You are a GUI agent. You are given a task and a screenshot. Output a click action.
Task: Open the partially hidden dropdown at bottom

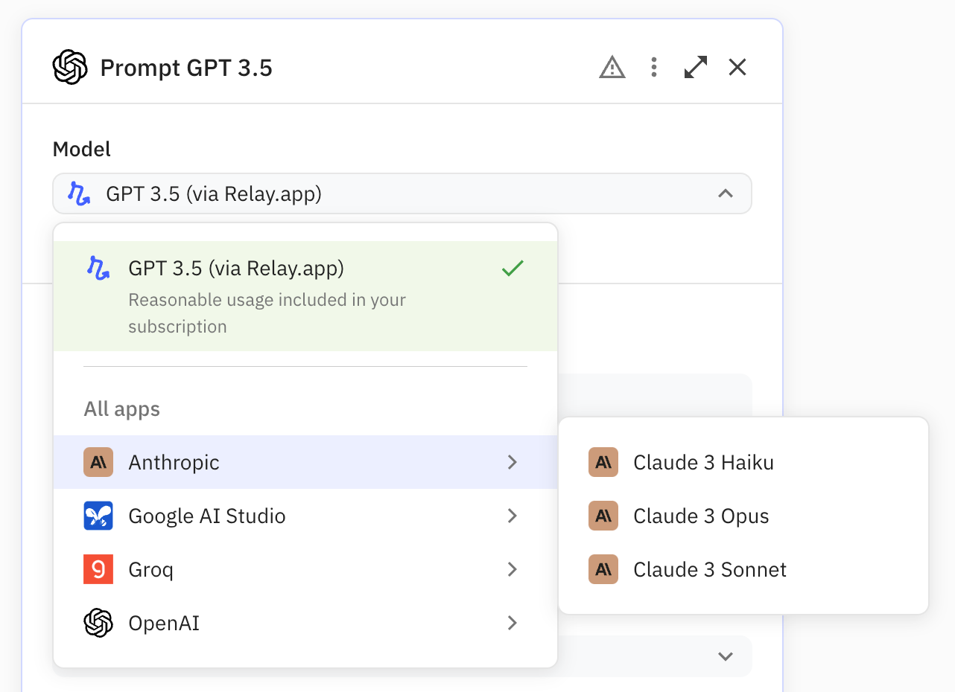pyautogui.click(x=724, y=656)
